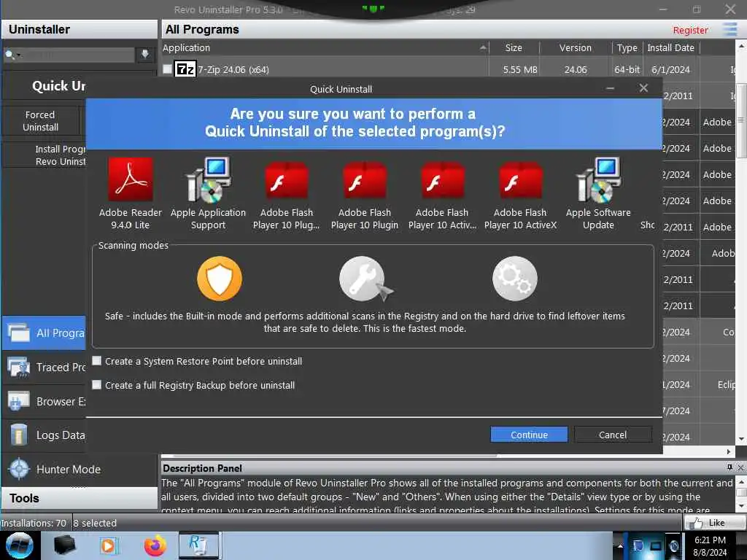
Task: Open the media player taskbar icon
Action: coord(109,545)
